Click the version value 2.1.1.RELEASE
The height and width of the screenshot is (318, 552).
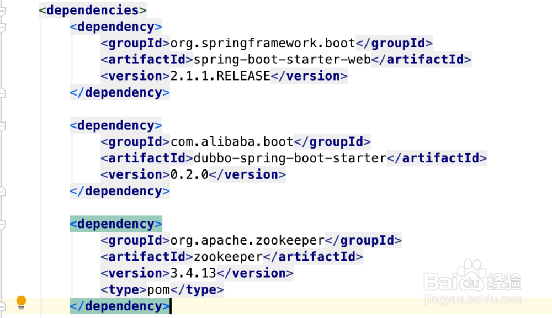[x=220, y=76]
